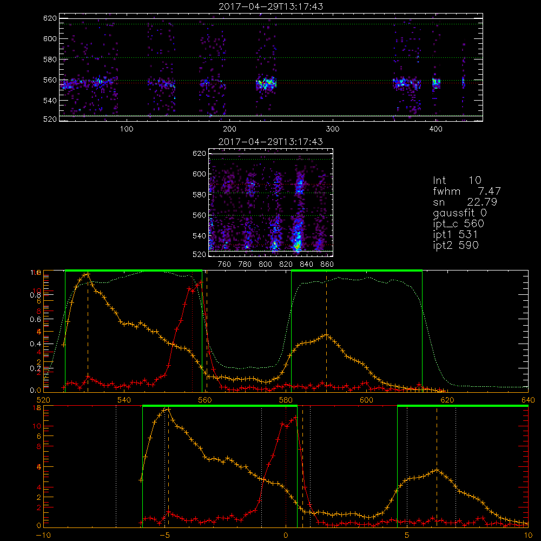541x541 pixels.
Task: Click x-axis label 200 under top spectrogram
Action: [229, 129]
